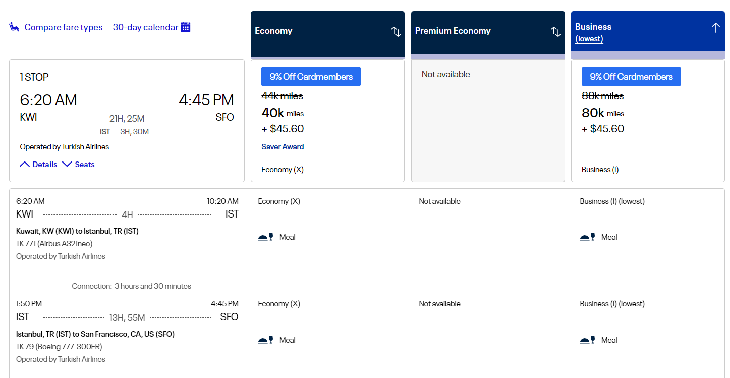Click Business meal icon for KWI-IST flight
Viewport: 730px width, 378px height.
(588, 237)
